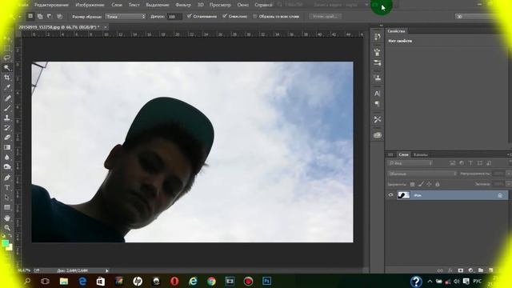
Task: Toggle Lock all padlock icon
Action: [x=438, y=185]
